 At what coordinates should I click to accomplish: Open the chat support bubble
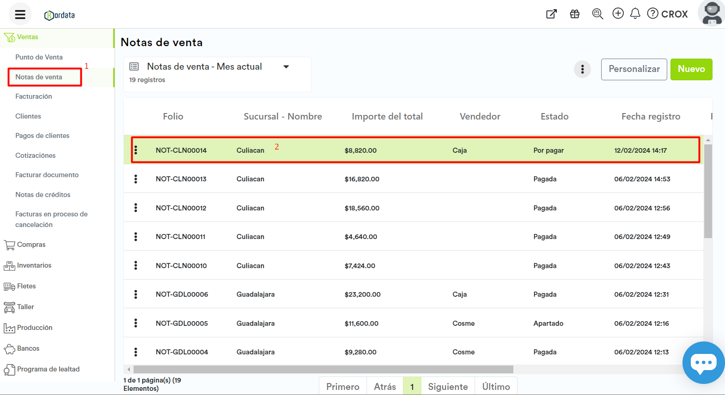coord(703,363)
